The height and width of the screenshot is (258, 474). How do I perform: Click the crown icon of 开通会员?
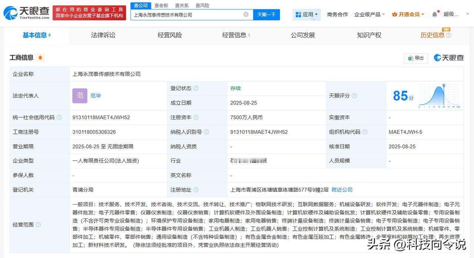click(x=395, y=14)
